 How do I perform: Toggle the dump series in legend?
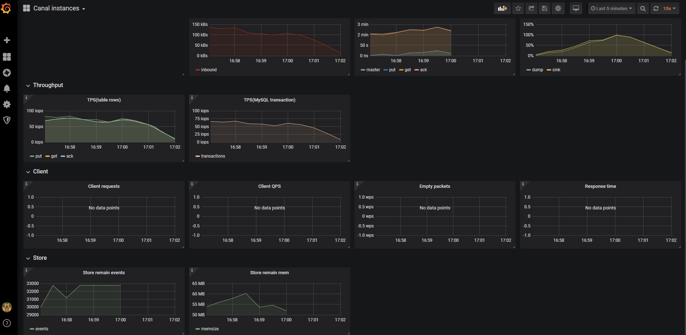click(537, 70)
